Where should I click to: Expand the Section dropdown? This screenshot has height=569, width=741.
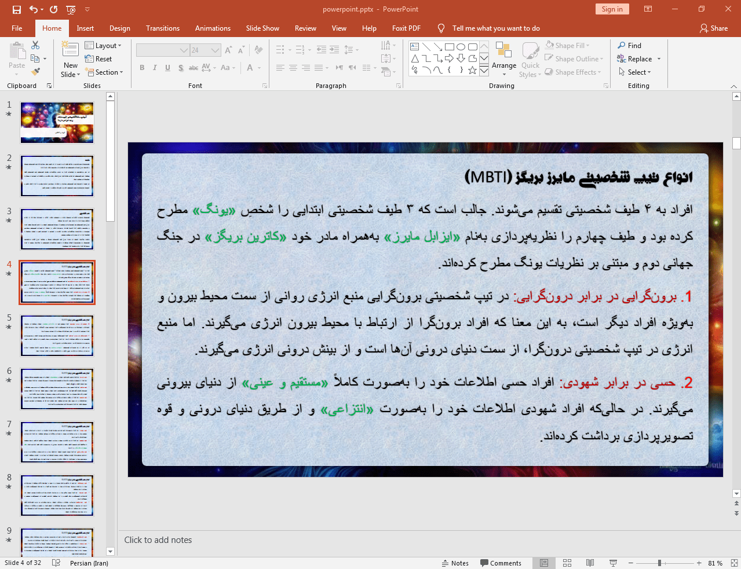tap(104, 72)
